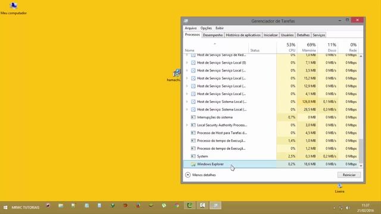Expand the Sistema Local row using 126,8 MB
This screenshot has width=381, height=214.
click(187, 102)
